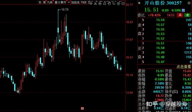Zoom in with the plus circle icon
The width and height of the screenshot is (192, 112).
(118, 4)
